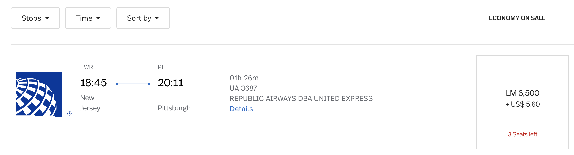Select arrival time 20:11
The height and width of the screenshot is (155, 574).
(x=171, y=83)
